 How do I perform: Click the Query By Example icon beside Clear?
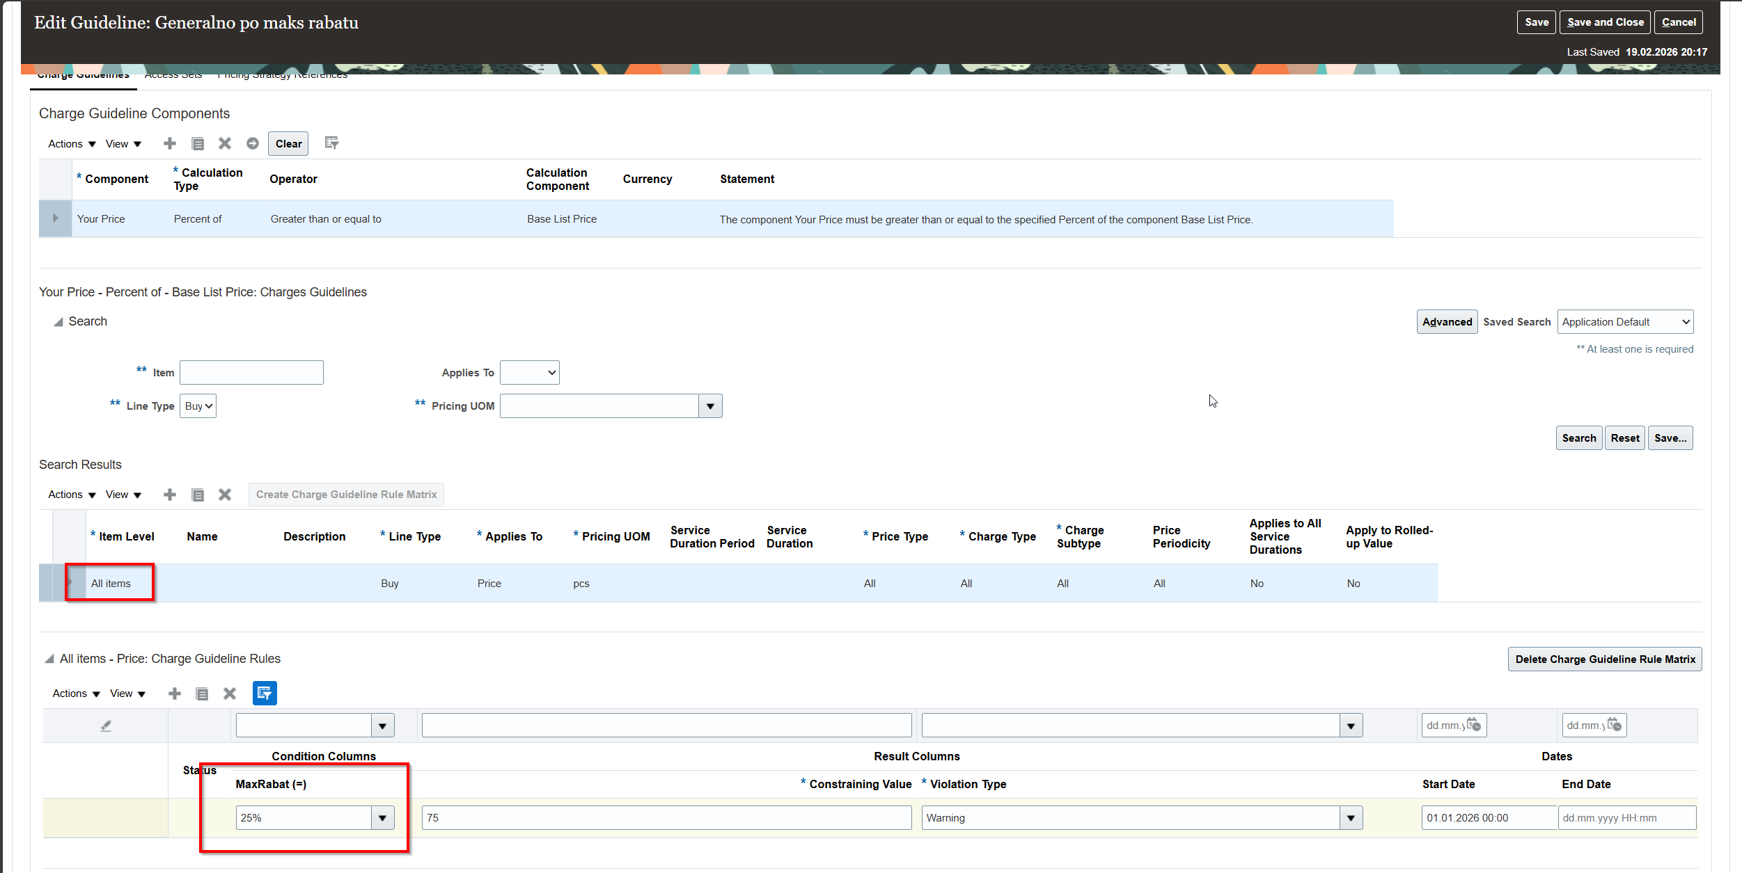coord(331,143)
